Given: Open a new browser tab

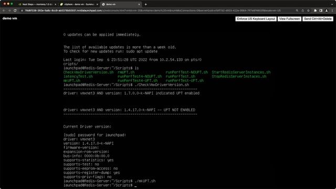Looking at the screenshot, I should tap(146, 4).
